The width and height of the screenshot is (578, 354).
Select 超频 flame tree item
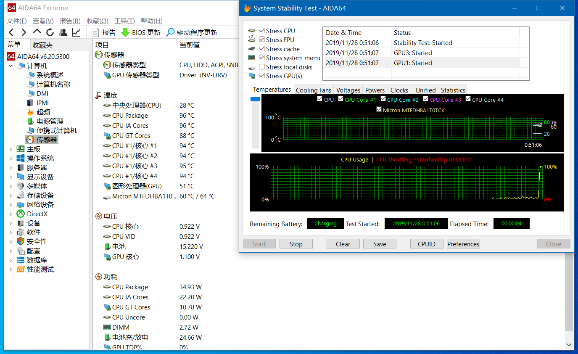click(38, 112)
